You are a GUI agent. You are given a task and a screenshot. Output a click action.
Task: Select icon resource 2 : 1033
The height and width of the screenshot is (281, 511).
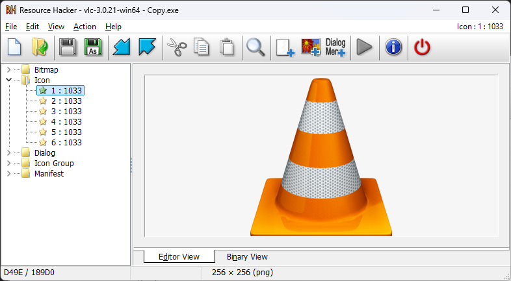(x=66, y=101)
